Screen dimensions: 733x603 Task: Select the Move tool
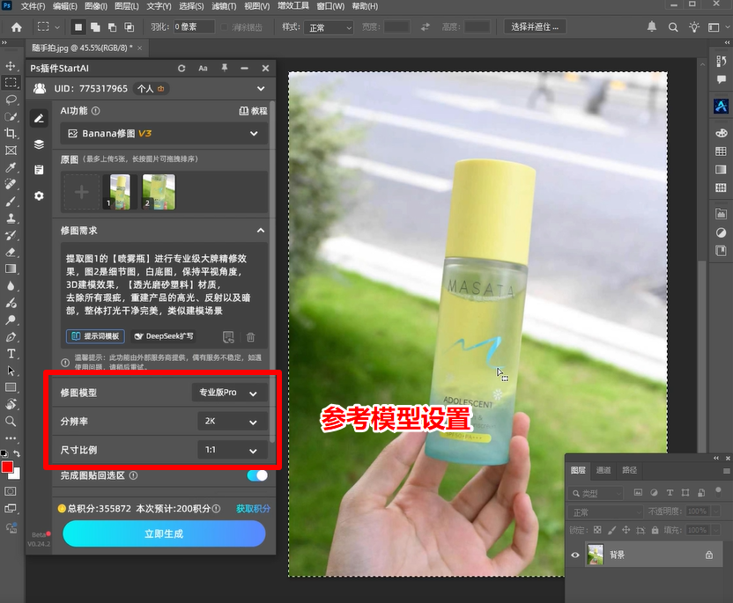11,66
